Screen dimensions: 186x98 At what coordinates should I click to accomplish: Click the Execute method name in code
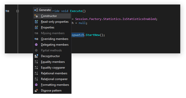(76, 11)
